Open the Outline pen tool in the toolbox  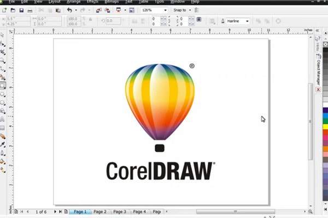click(x=3, y=153)
